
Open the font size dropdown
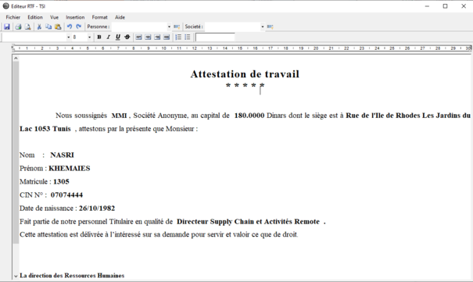click(89, 37)
